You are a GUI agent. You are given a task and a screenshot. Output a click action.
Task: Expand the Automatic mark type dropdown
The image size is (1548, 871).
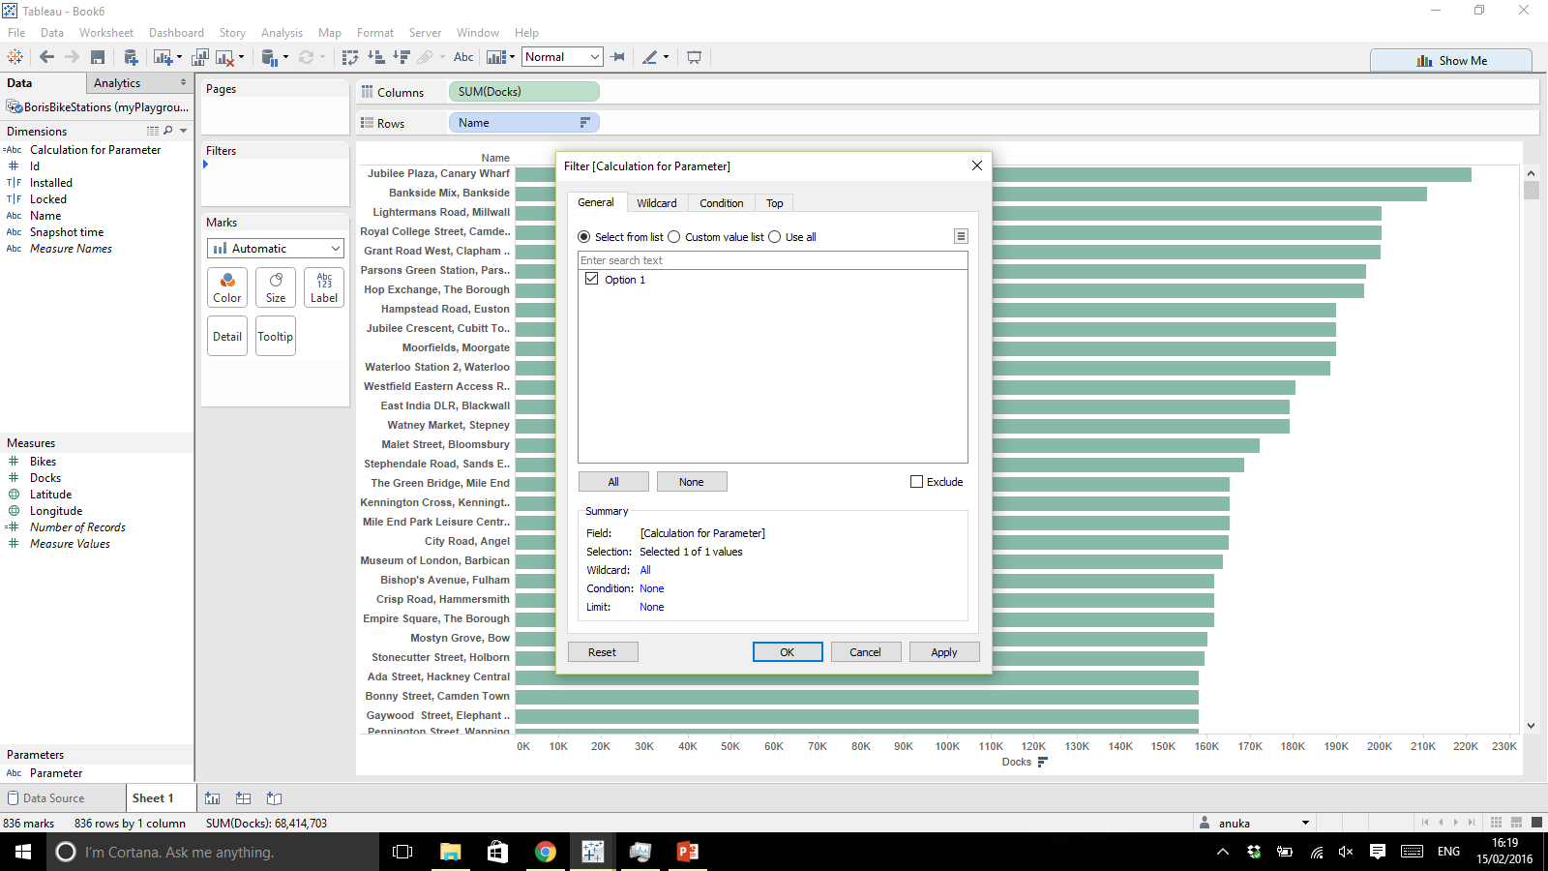pyautogui.click(x=276, y=249)
